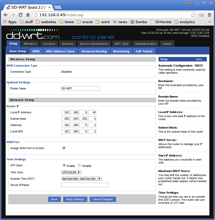Screen dimensions: 215x220
Task: Select NTP Client Enable radio button
Action: coord(64,165)
